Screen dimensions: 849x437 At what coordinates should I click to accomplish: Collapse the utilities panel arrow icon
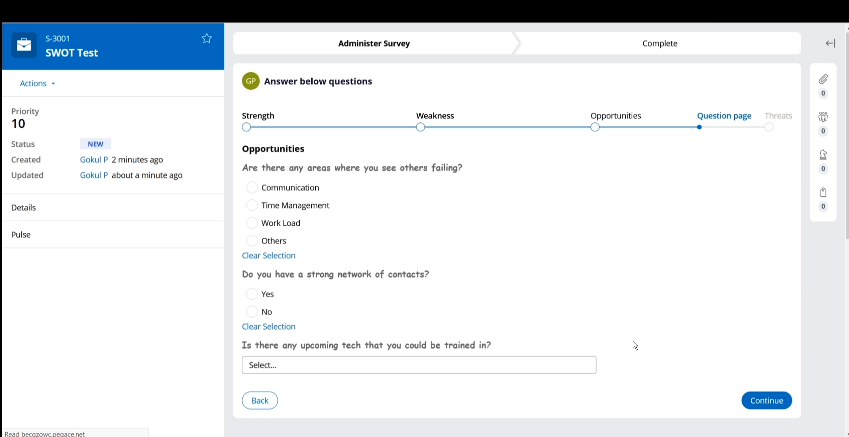[x=830, y=43]
